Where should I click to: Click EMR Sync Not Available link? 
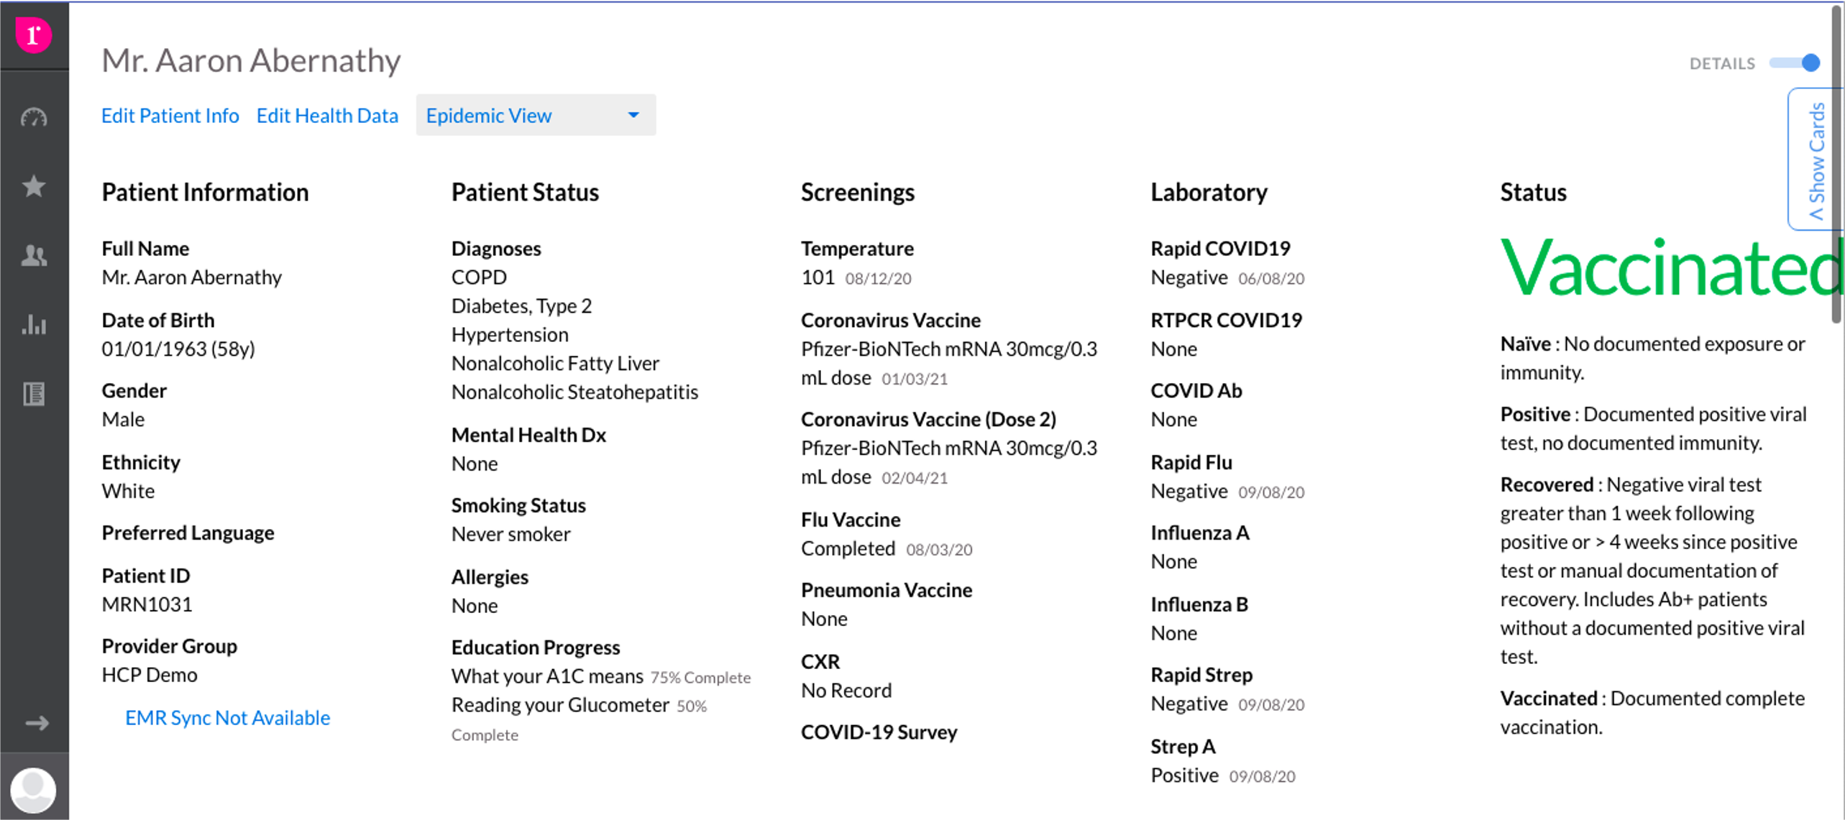[227, 717]
